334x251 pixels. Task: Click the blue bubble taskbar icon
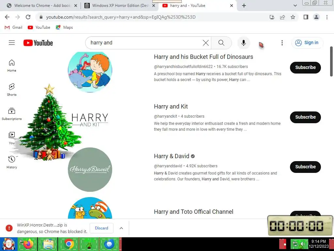click(x=109, y=244)
